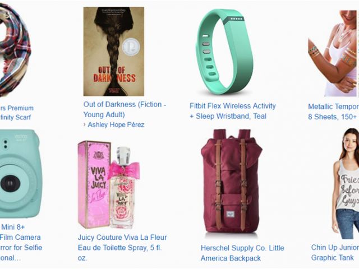Open the plaid infinity scarf product image
The image size is (359, 269).
pos(15,50)
